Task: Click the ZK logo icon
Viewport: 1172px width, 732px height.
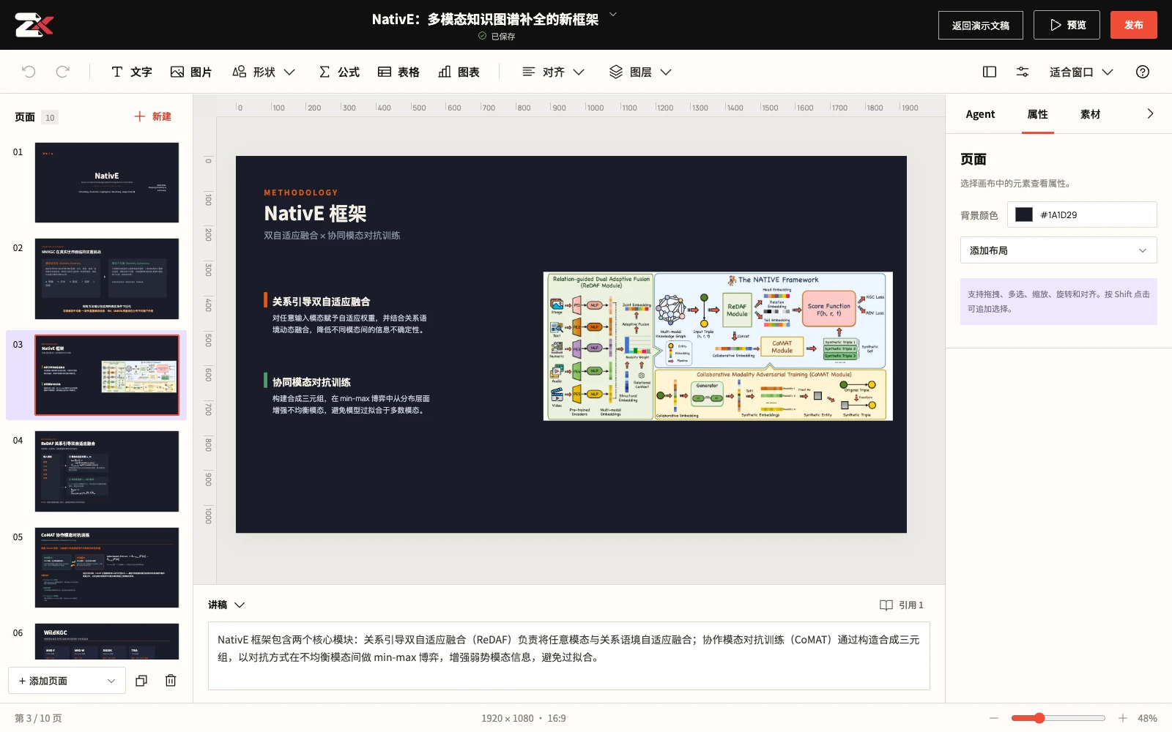Action: tap(34, 25)
